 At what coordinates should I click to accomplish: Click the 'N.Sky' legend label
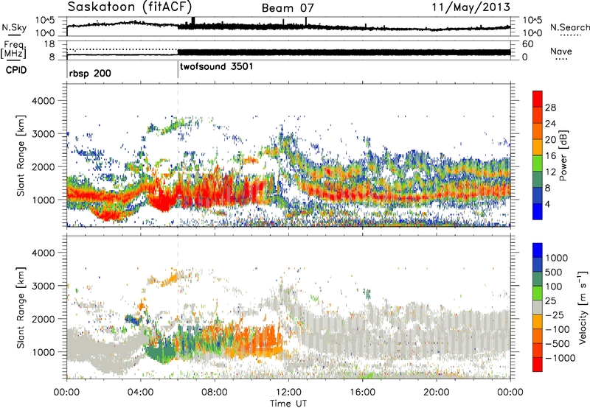click(x=14, y=27)
